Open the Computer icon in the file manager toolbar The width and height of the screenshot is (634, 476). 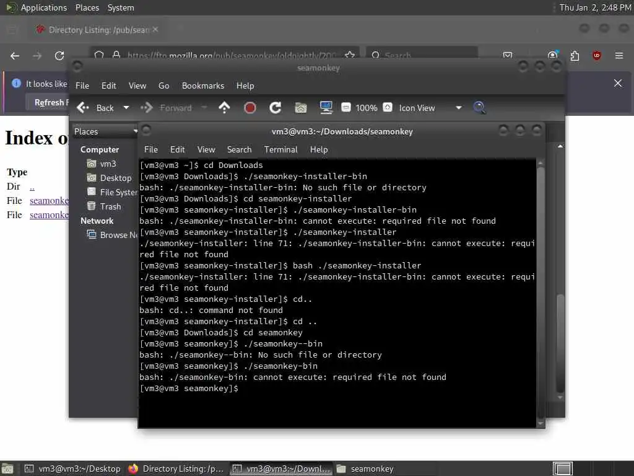(326, 108)
